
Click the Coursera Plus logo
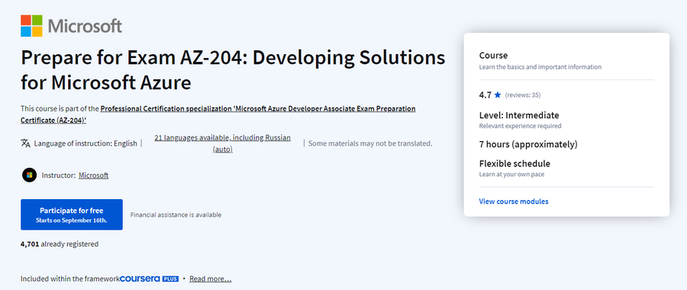(149, 279)
